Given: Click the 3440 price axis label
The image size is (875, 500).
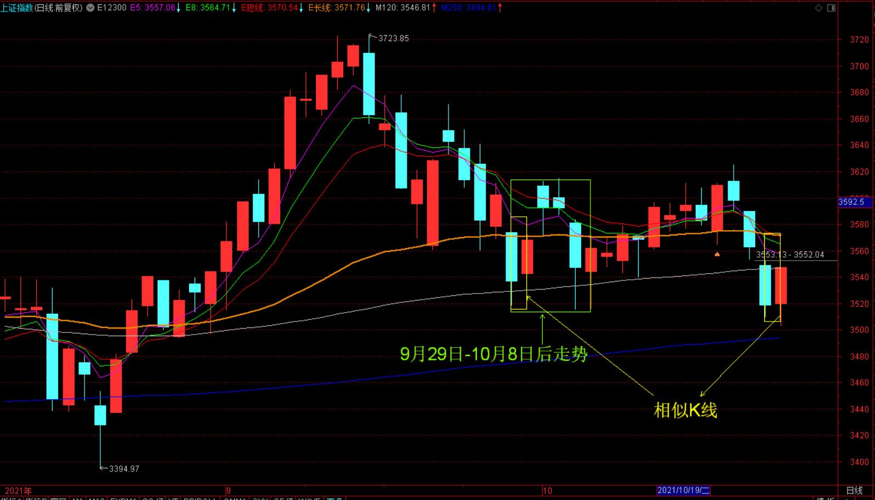Looking at the screenshot, I should tap(859, 409).
